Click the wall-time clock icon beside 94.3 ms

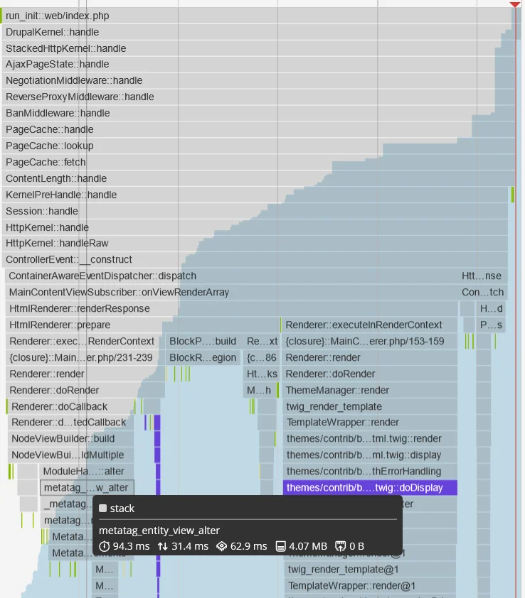[x=104, y=546]
